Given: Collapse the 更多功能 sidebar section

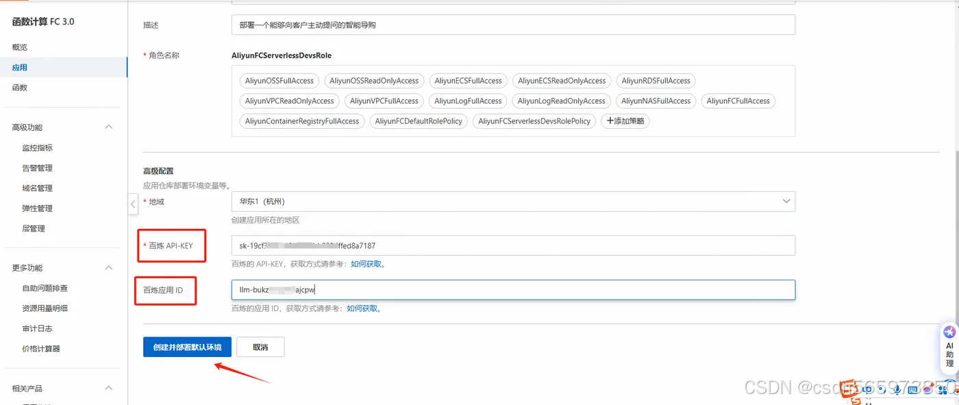Looking at the screenshot, I should 108,268.
